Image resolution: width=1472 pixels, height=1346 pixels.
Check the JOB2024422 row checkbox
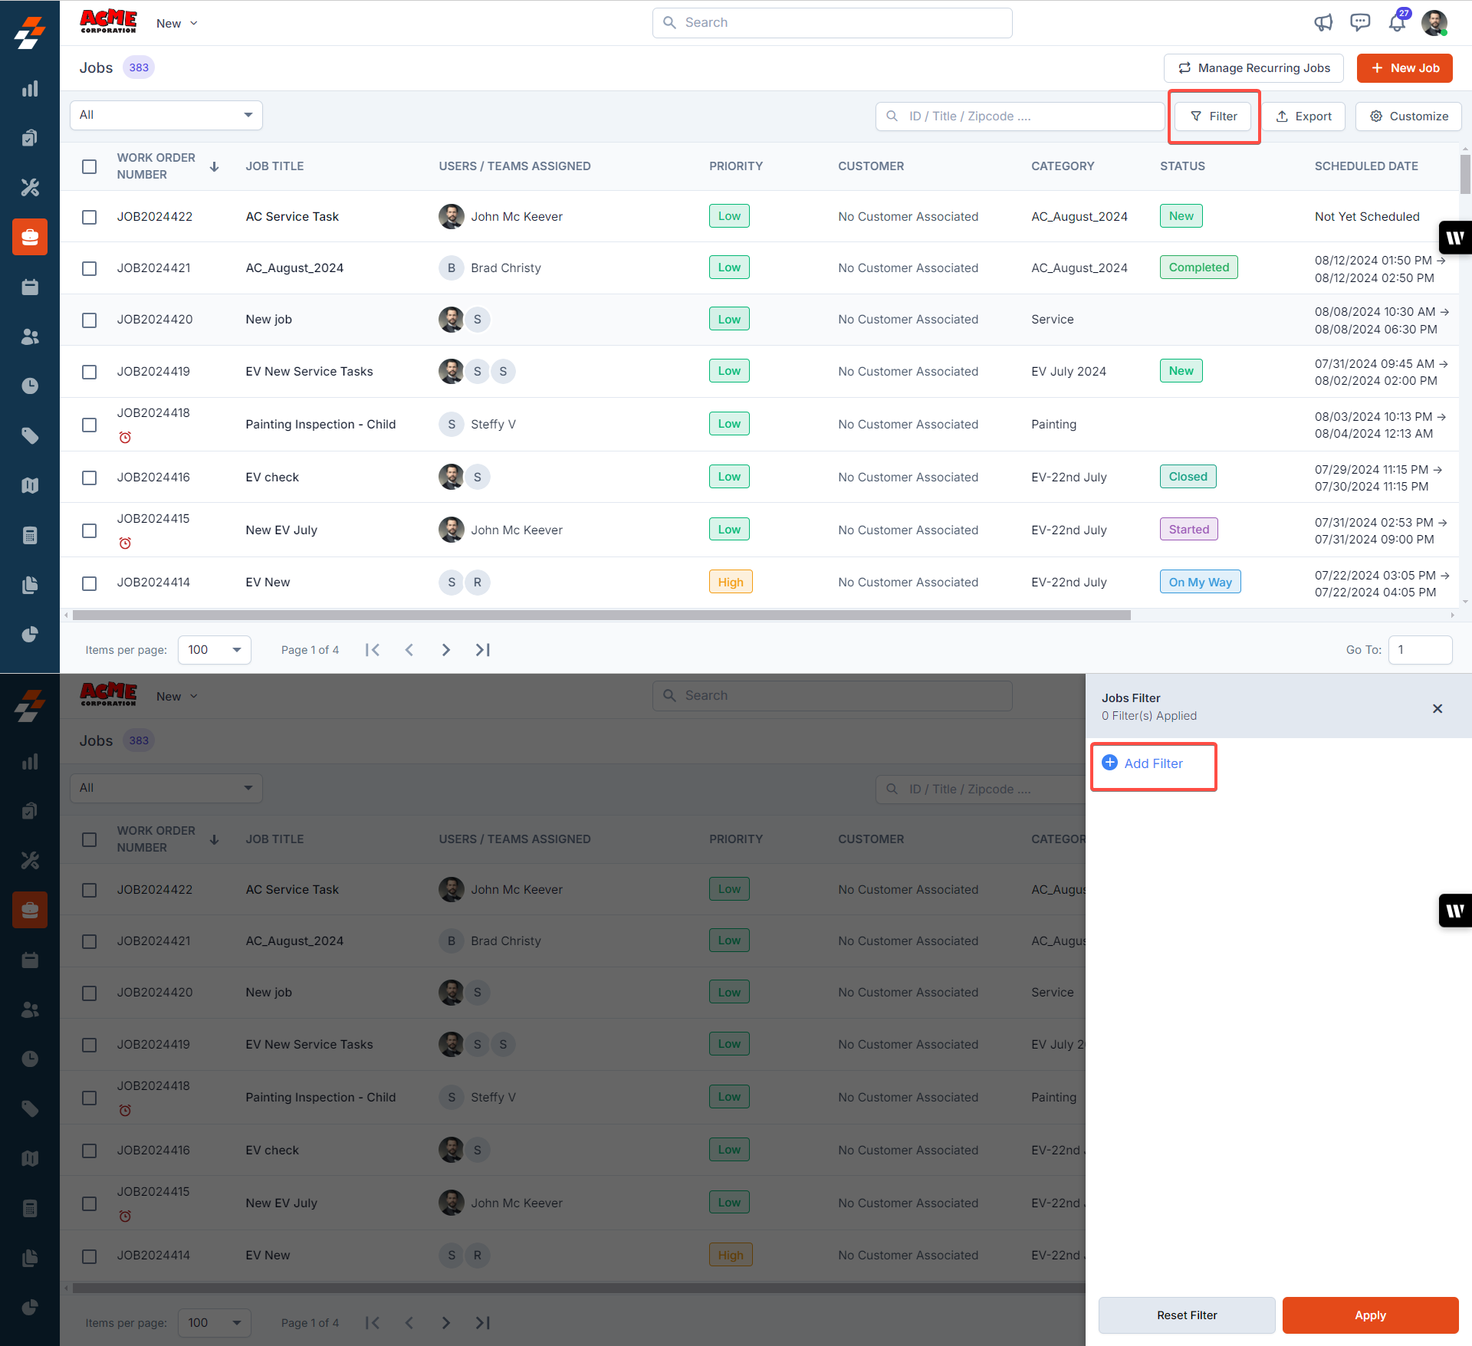(x=90, y=217)
